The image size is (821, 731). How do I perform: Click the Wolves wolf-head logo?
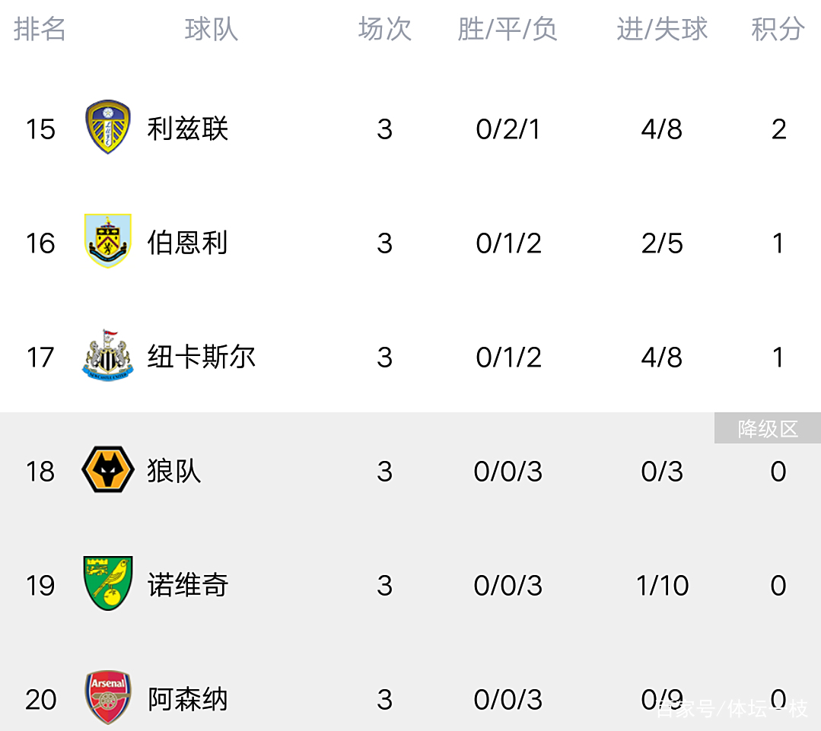click(108, 470)
